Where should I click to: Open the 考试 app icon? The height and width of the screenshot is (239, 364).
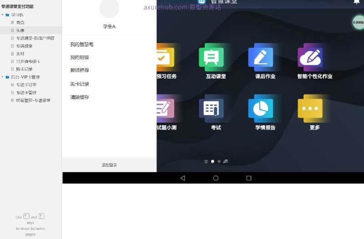[211, 108]
